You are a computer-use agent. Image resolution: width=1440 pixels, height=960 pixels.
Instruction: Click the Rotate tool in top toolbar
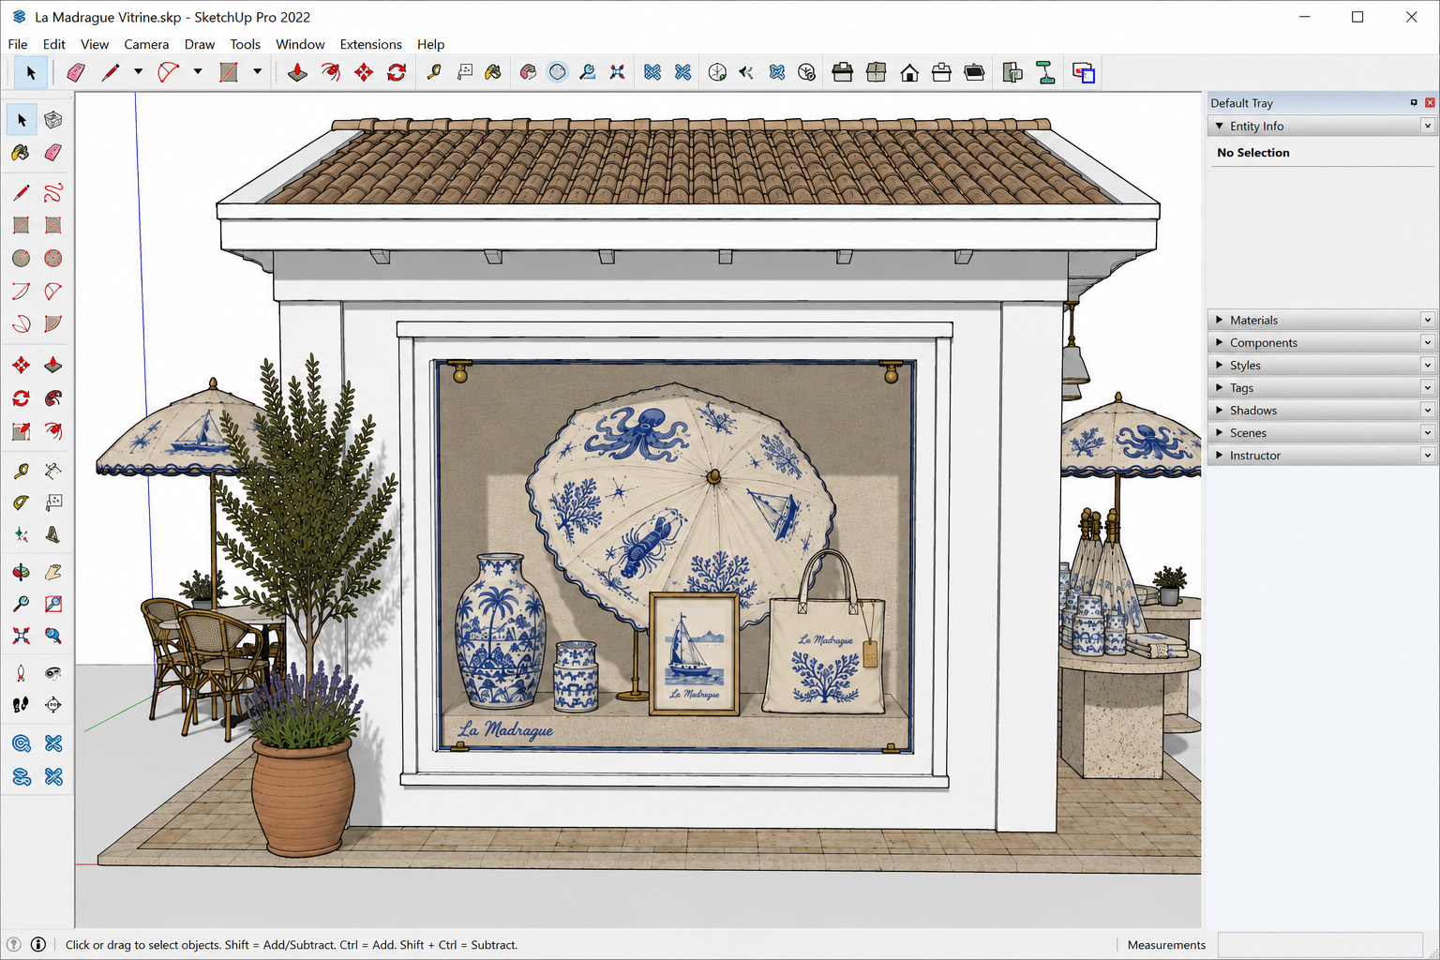pyautogui.click(x=397, y=72)
